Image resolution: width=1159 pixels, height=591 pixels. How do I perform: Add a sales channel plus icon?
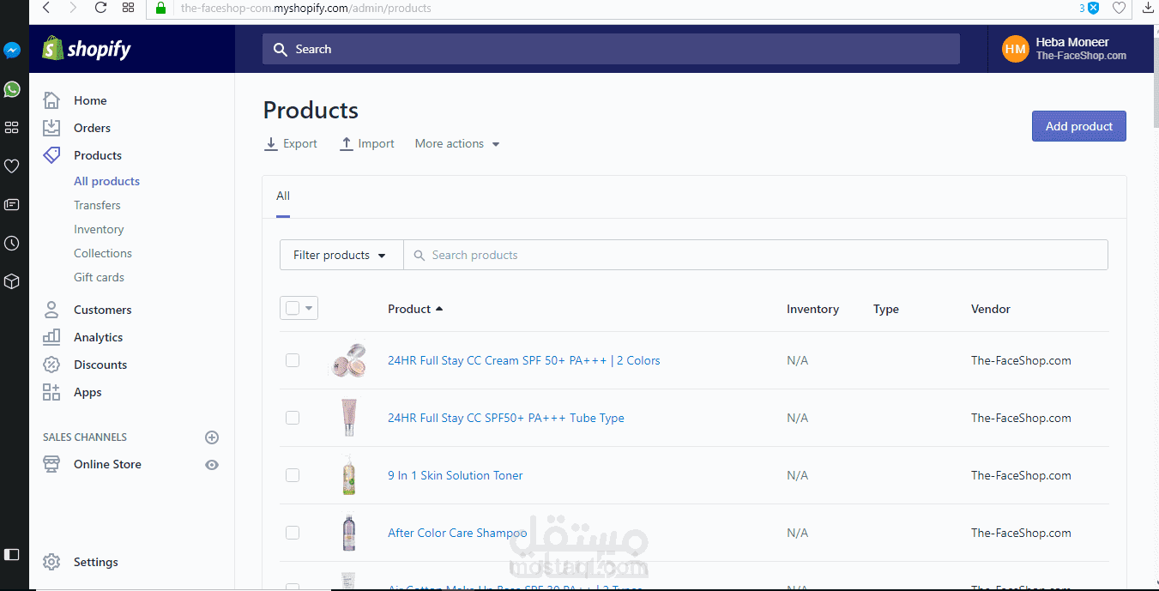(x=212, y=437)
